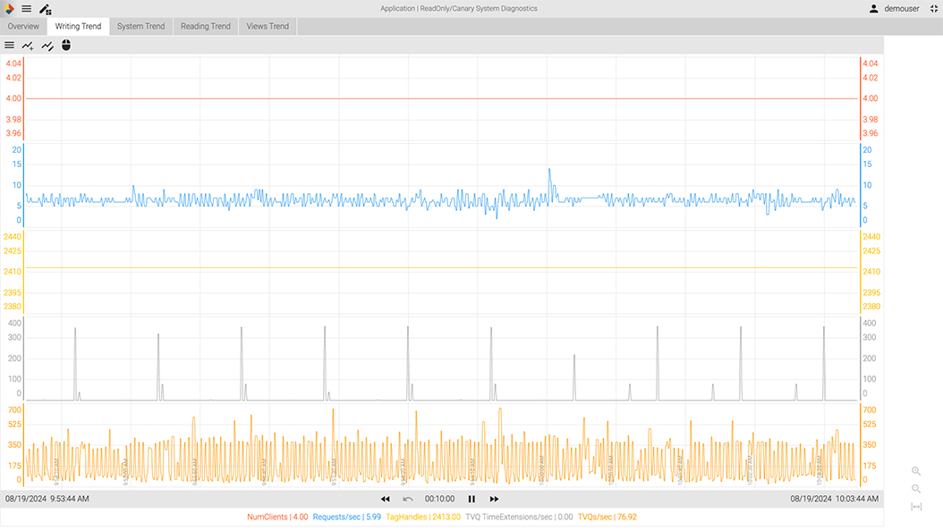Image resolution: width=943 pixels, height=530 pixels.
Task: Open the System Trend tab
Action: 140,27
